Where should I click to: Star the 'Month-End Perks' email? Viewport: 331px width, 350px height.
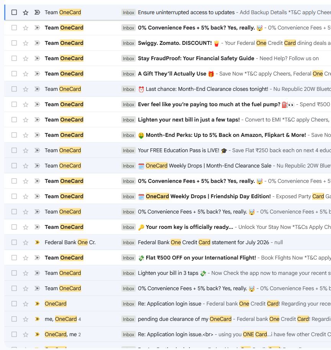click(x=26, y=135)
